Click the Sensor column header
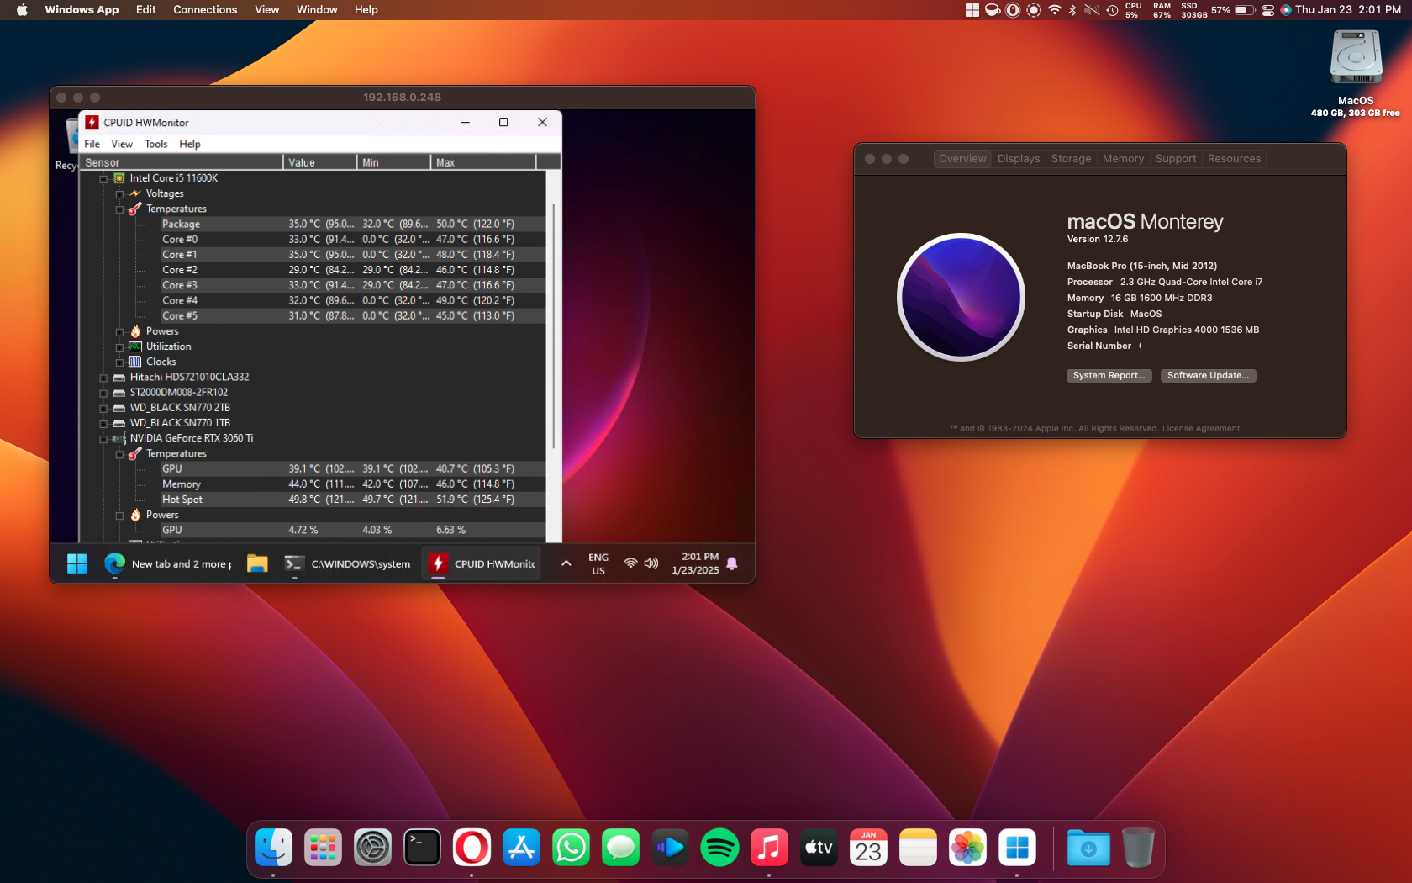The image size is (1412, 883). pos(182,162)
